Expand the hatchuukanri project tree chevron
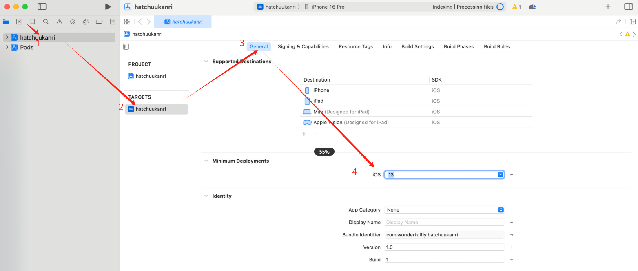This screenshot has height=271, width=638. [x=7, y=37]
